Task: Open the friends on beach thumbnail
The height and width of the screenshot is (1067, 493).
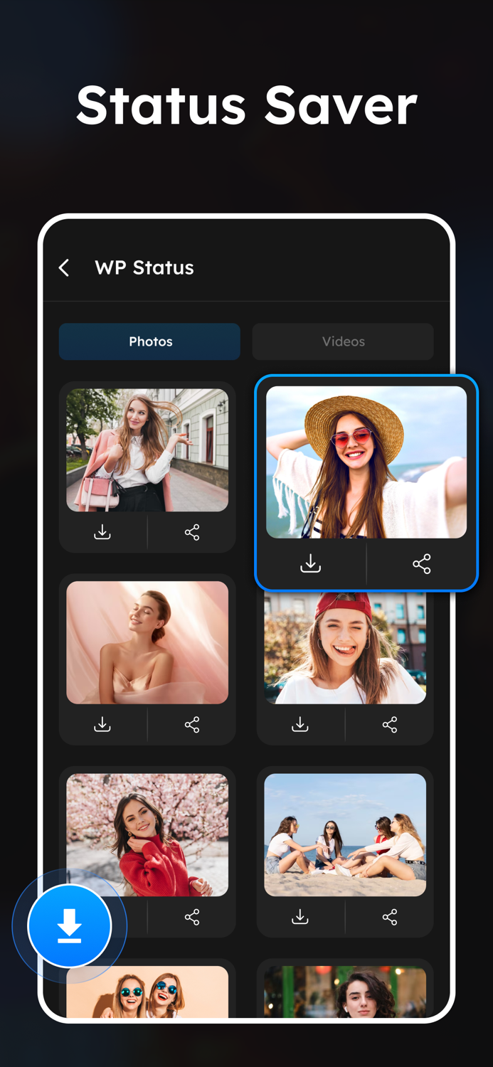Action: click(345, 834)
